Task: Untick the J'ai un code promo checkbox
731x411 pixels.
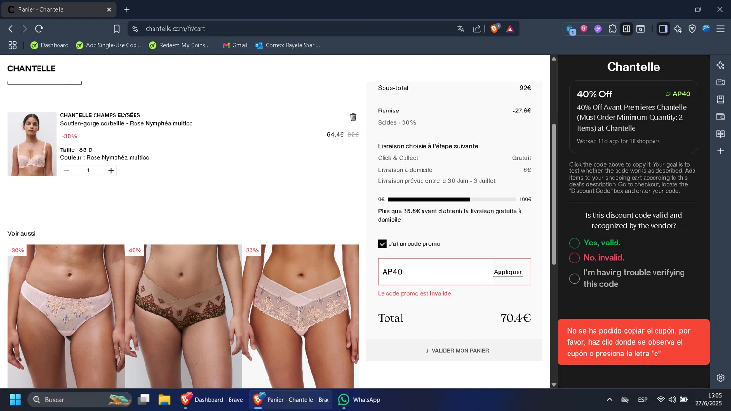Action: (383, 244)
